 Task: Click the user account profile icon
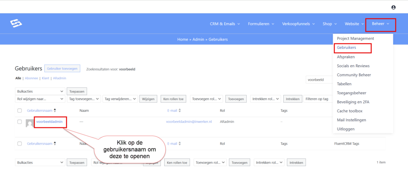coord(394,7)
